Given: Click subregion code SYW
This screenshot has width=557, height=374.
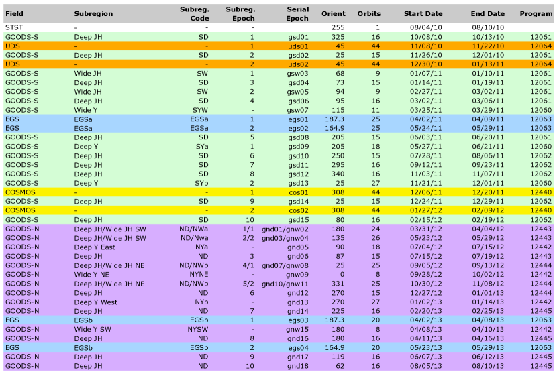Looking at the screenshot, I should click(200, 110).
